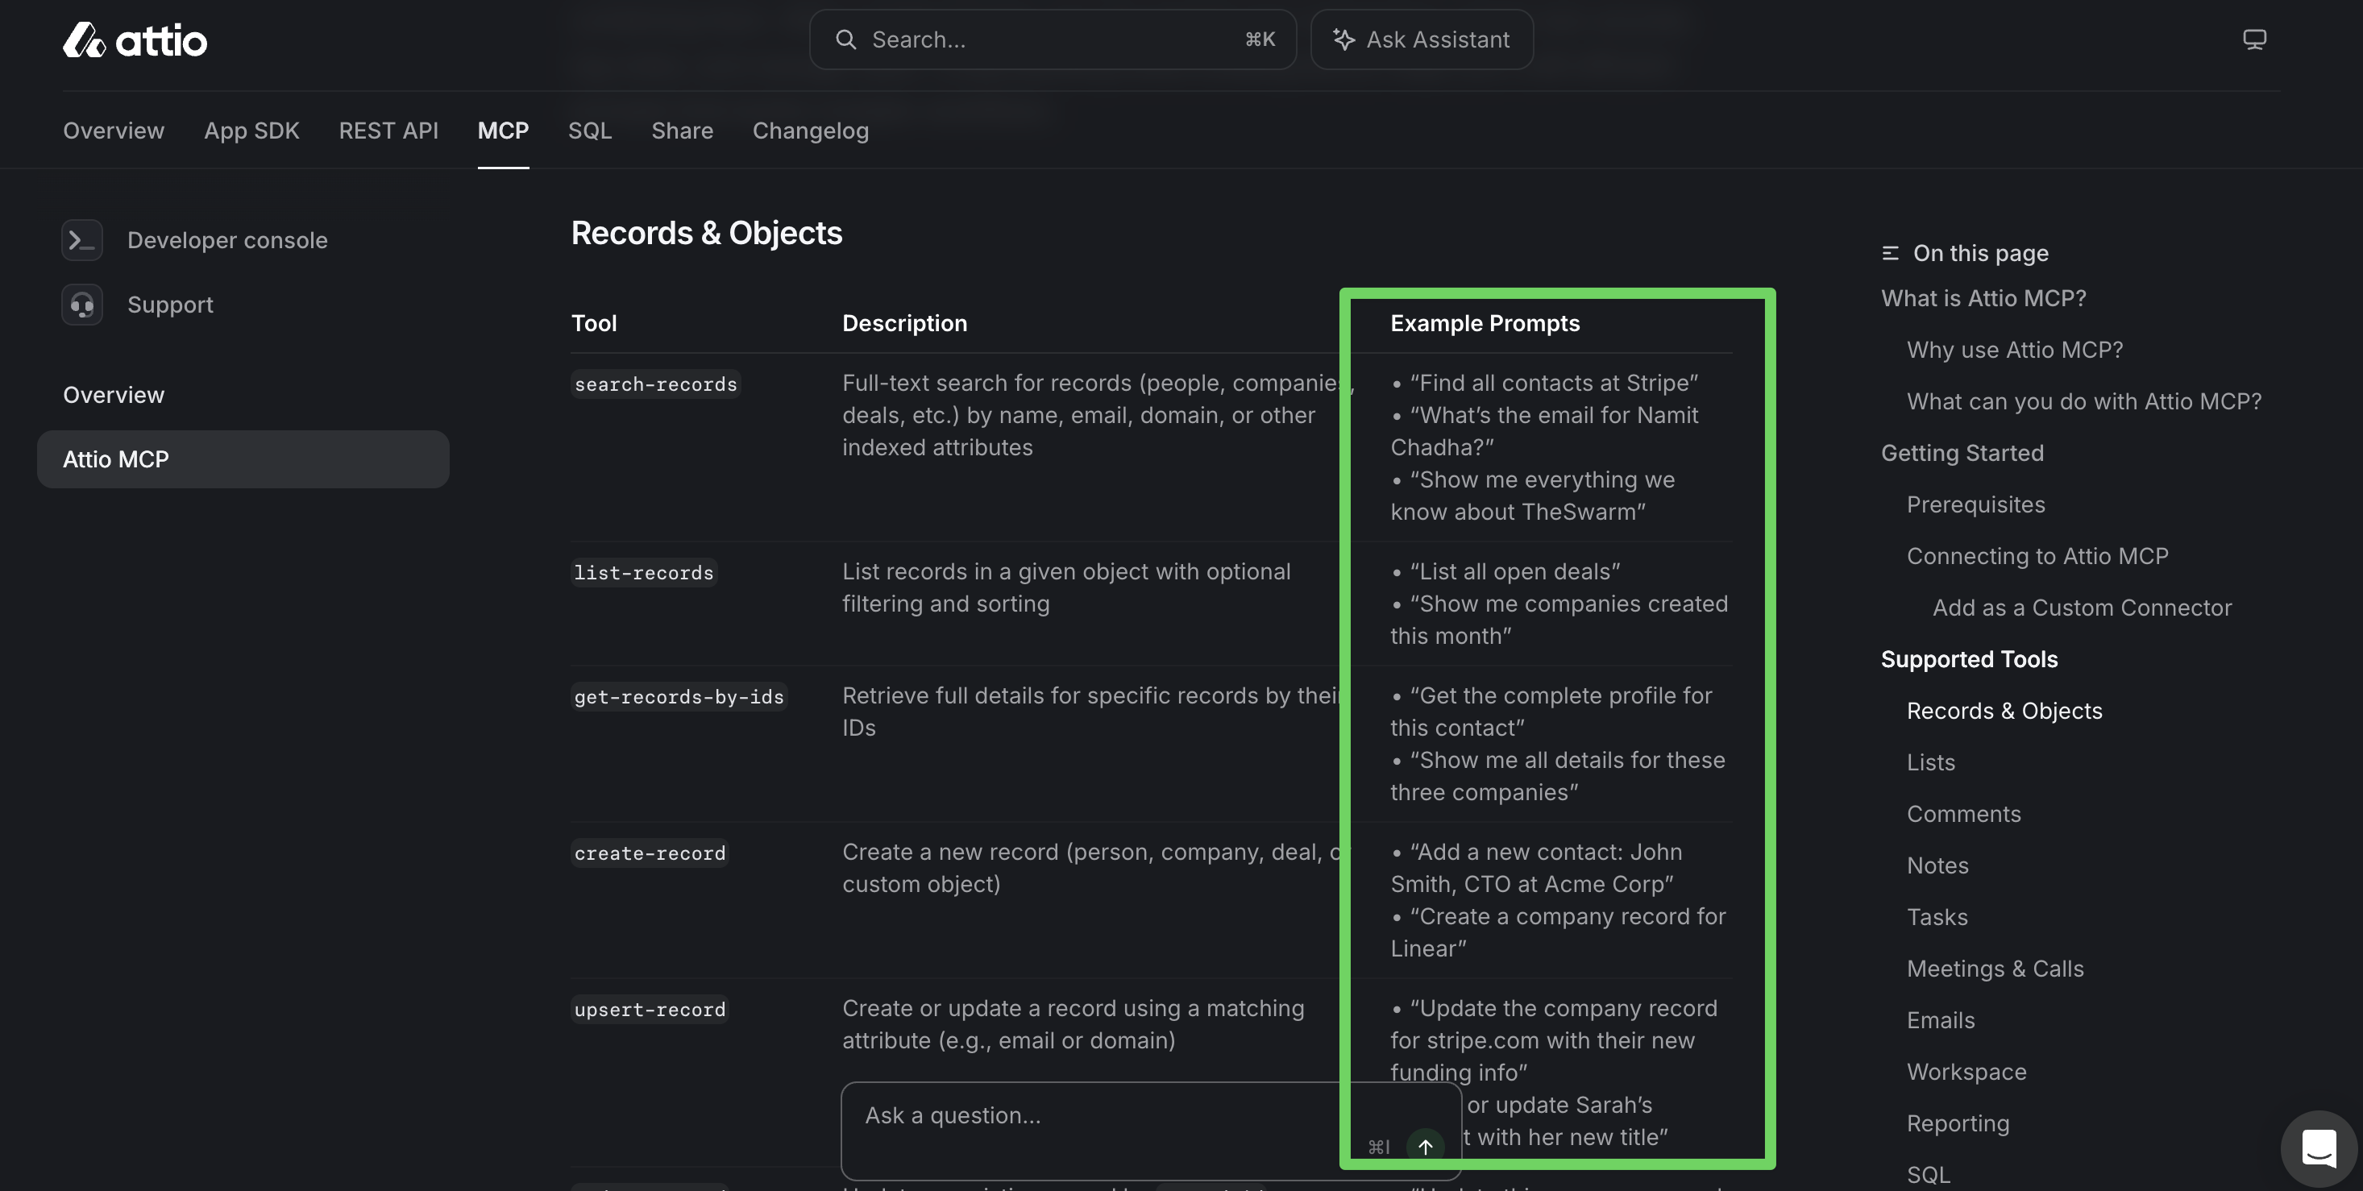Select the MCP tab
This screenshot has width=2363, height=1191.
click(503, 131)
